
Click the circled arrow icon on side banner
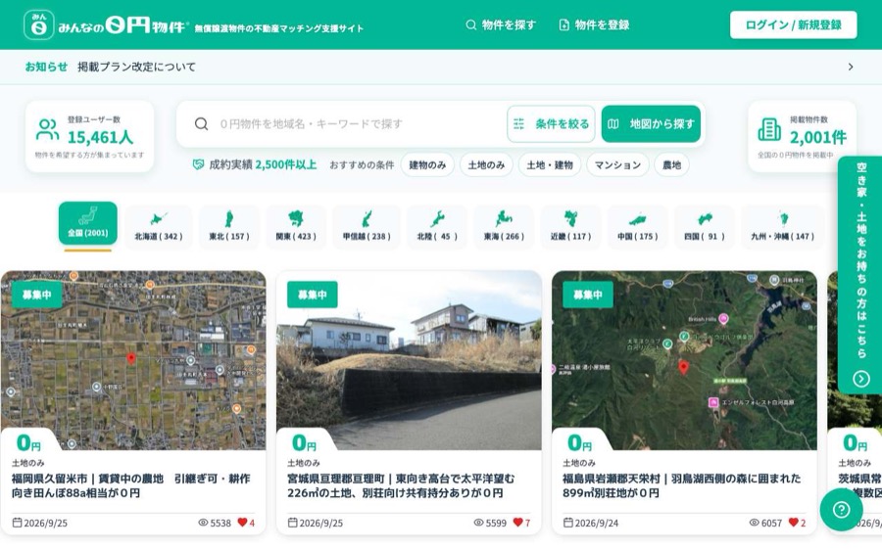click(861, 379)
